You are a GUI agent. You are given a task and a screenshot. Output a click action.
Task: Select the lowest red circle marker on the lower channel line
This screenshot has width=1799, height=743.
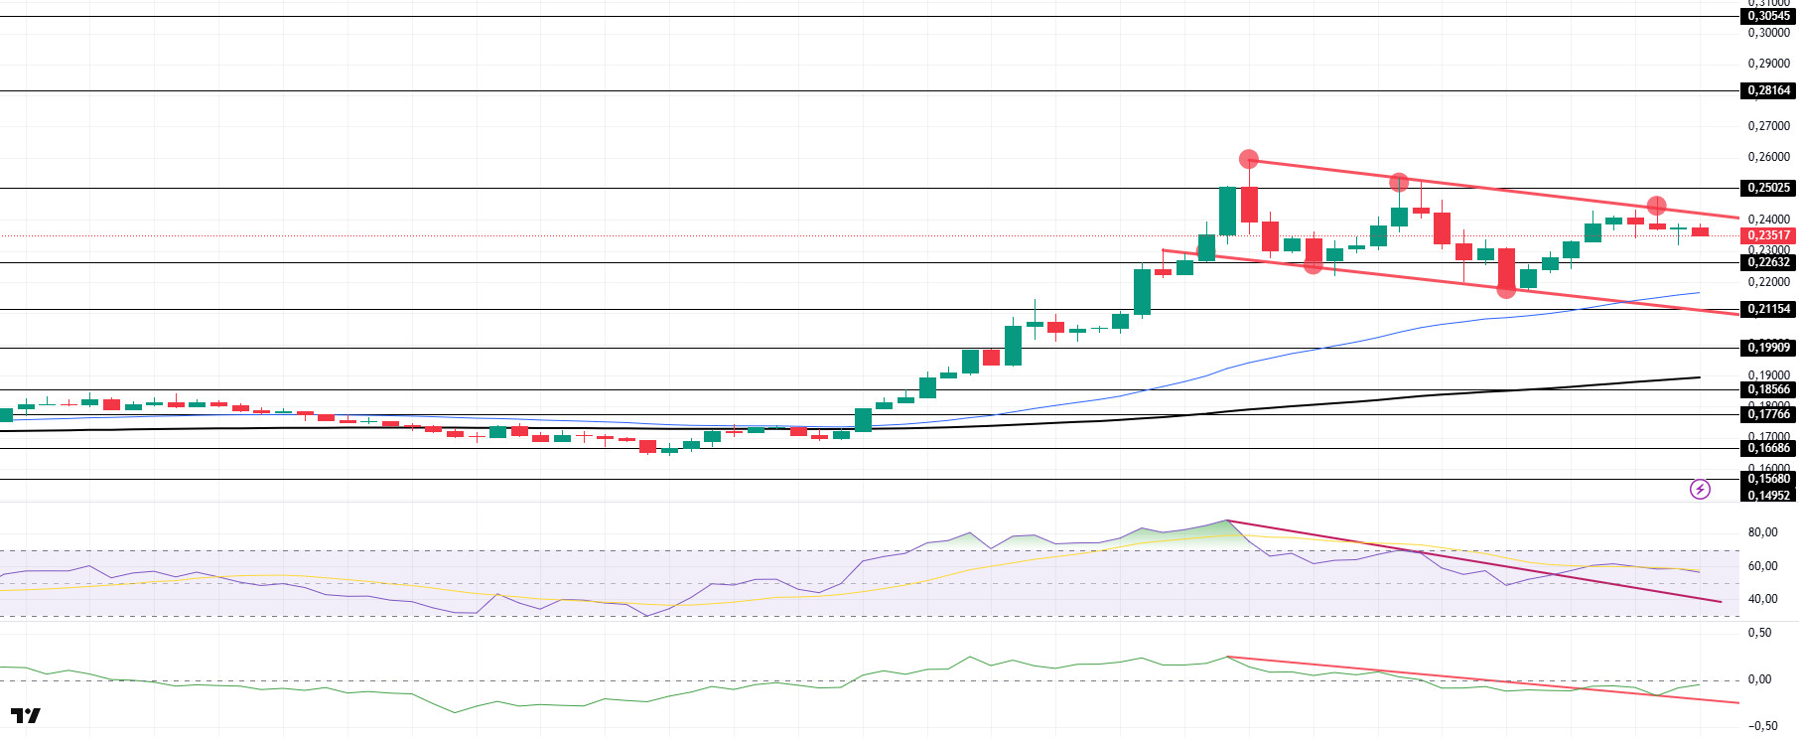(1506, 288)
